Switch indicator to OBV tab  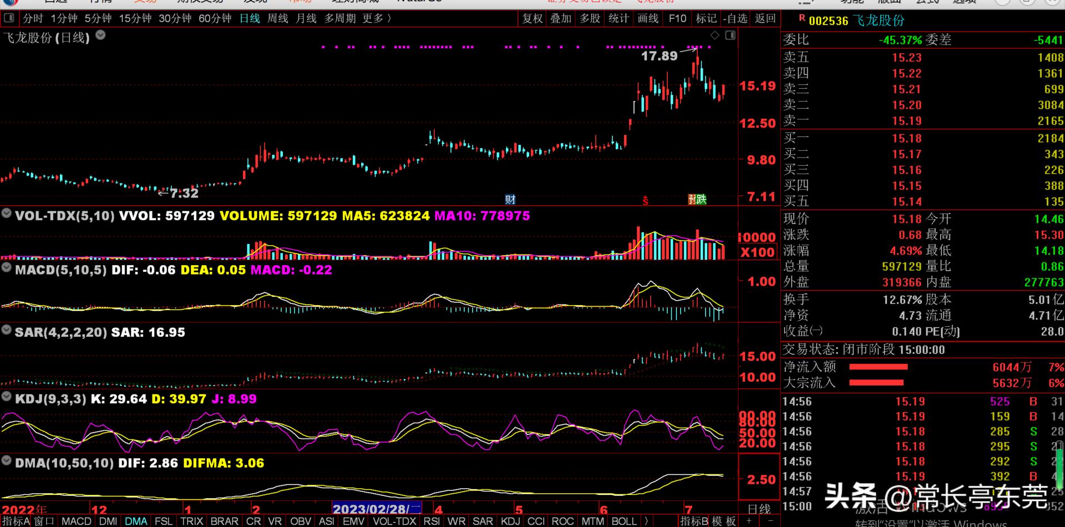pyautogui.click(x=301, y=521)
